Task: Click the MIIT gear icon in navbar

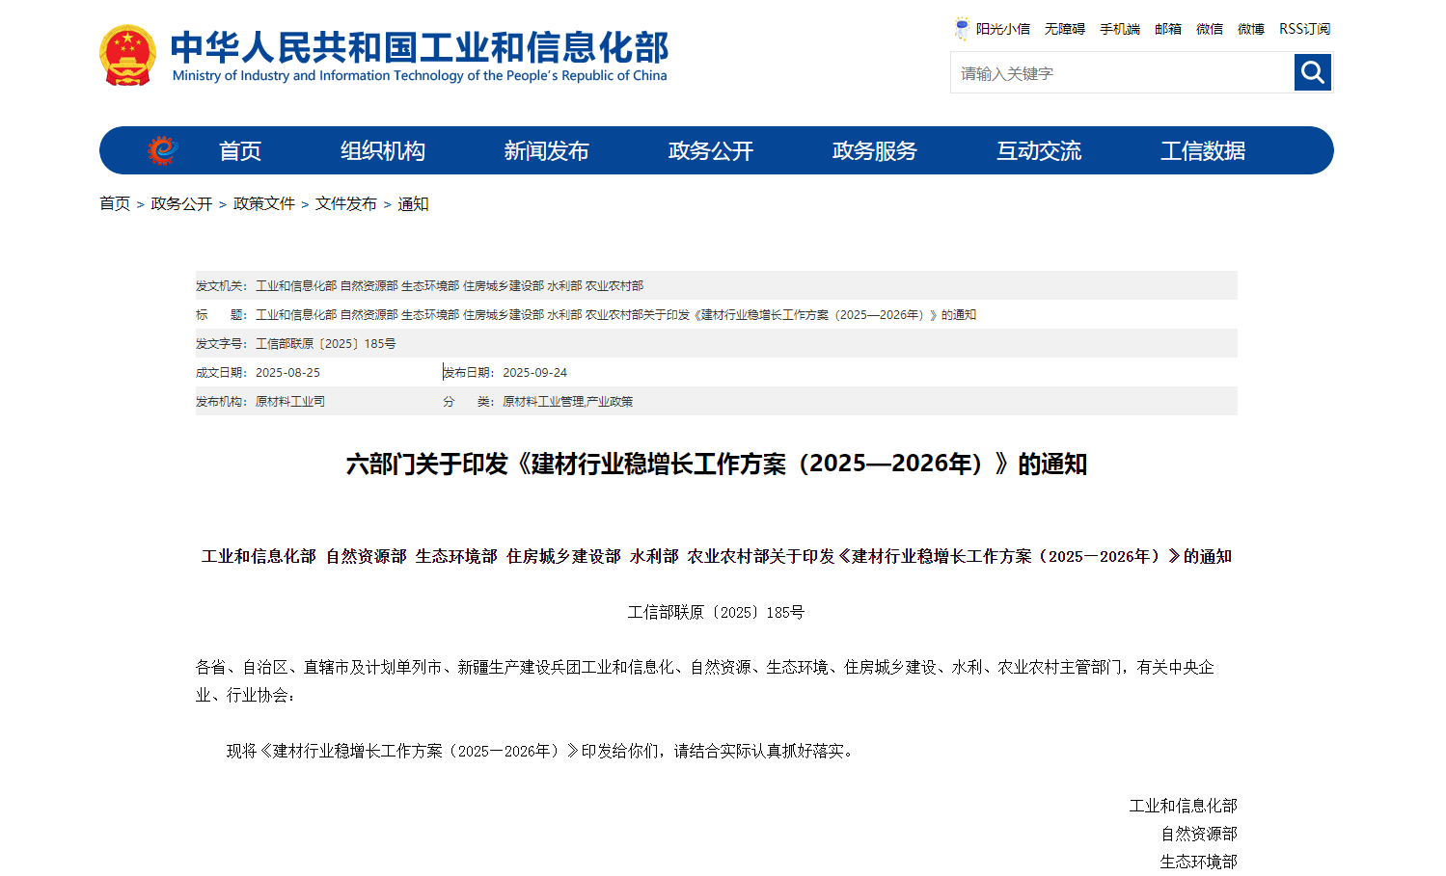Action: (x=162, y=150)
